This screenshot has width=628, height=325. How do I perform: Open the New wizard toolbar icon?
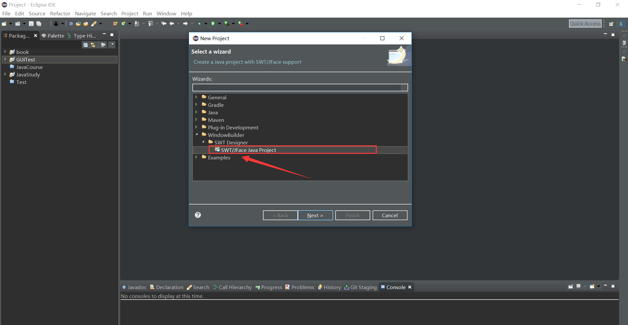5,23
